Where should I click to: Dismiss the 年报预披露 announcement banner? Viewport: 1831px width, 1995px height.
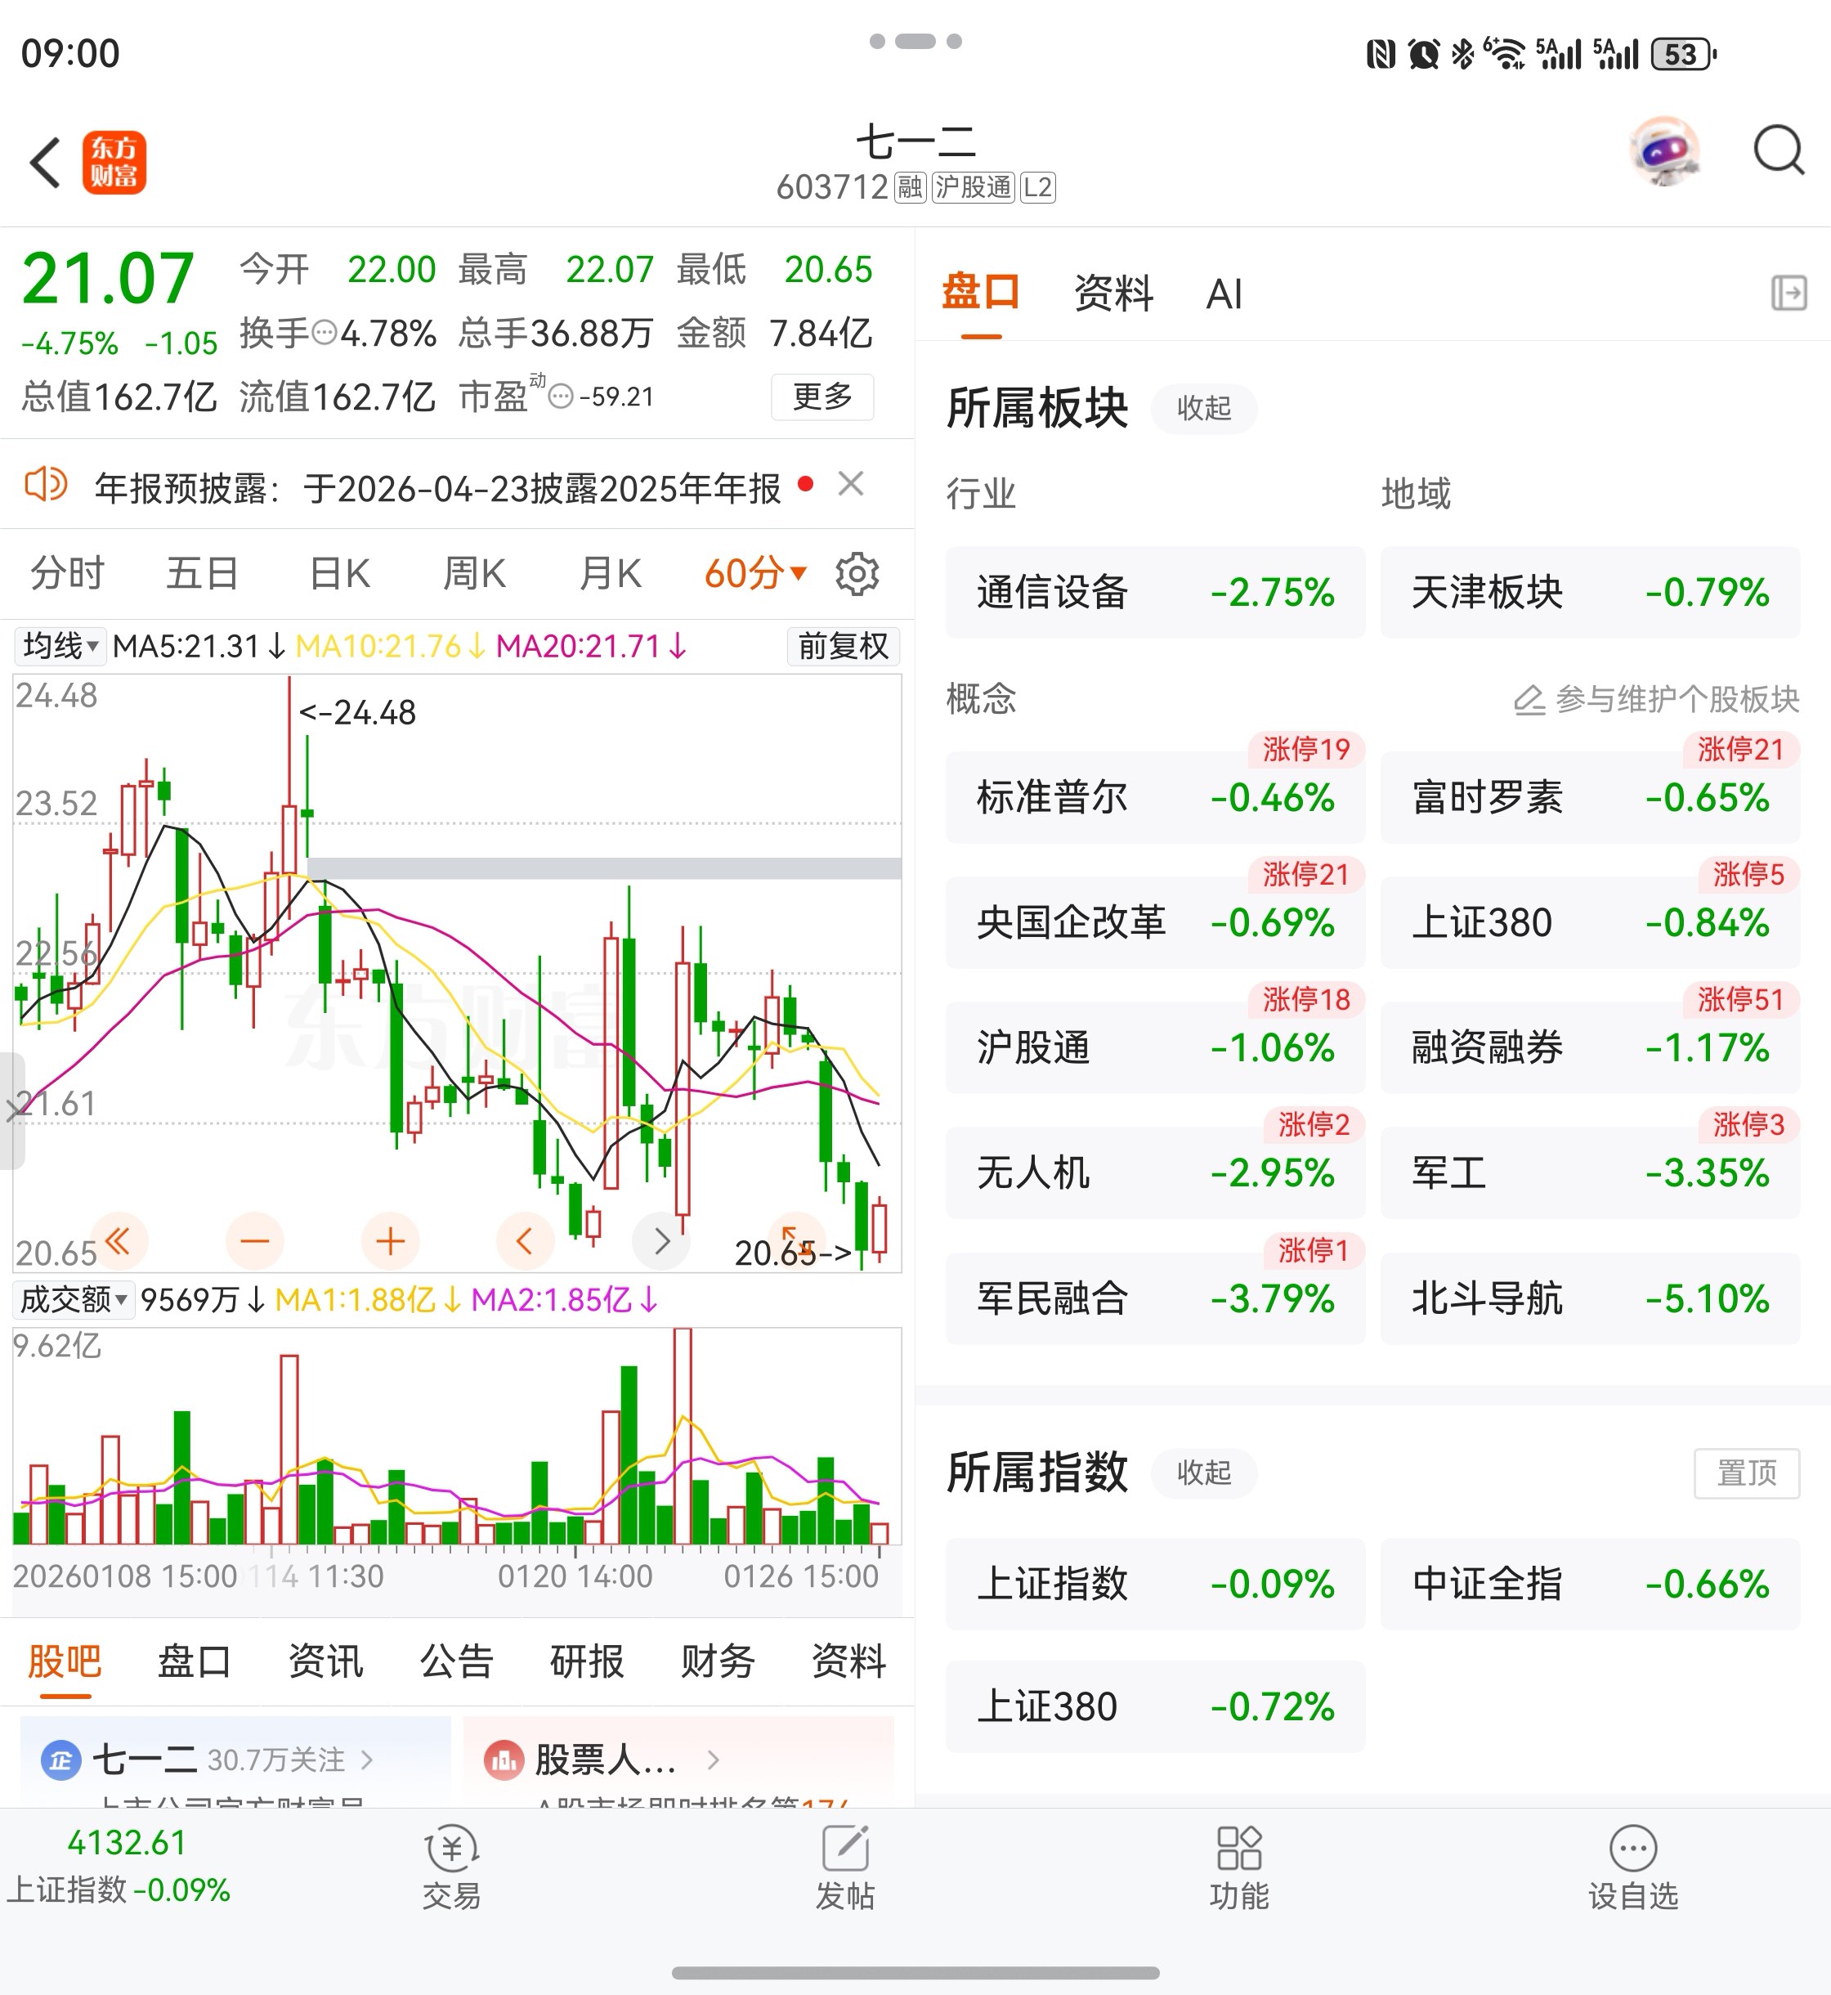(x=850, y=485)
